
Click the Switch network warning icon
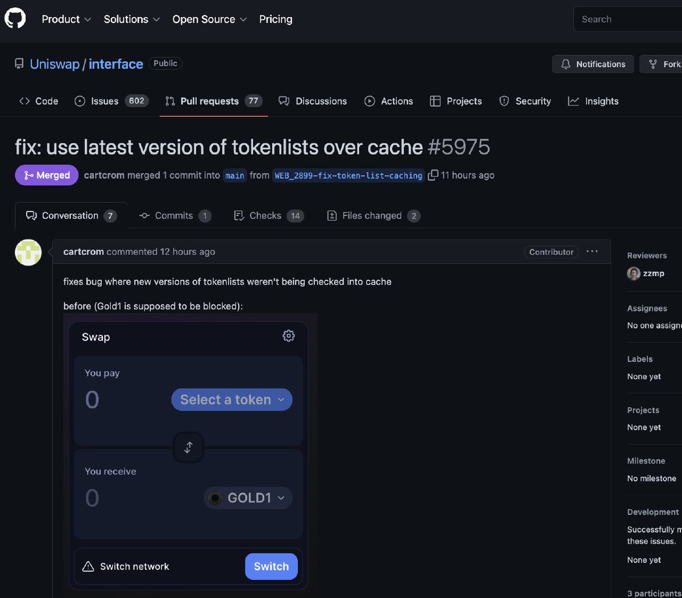(88, 567)
